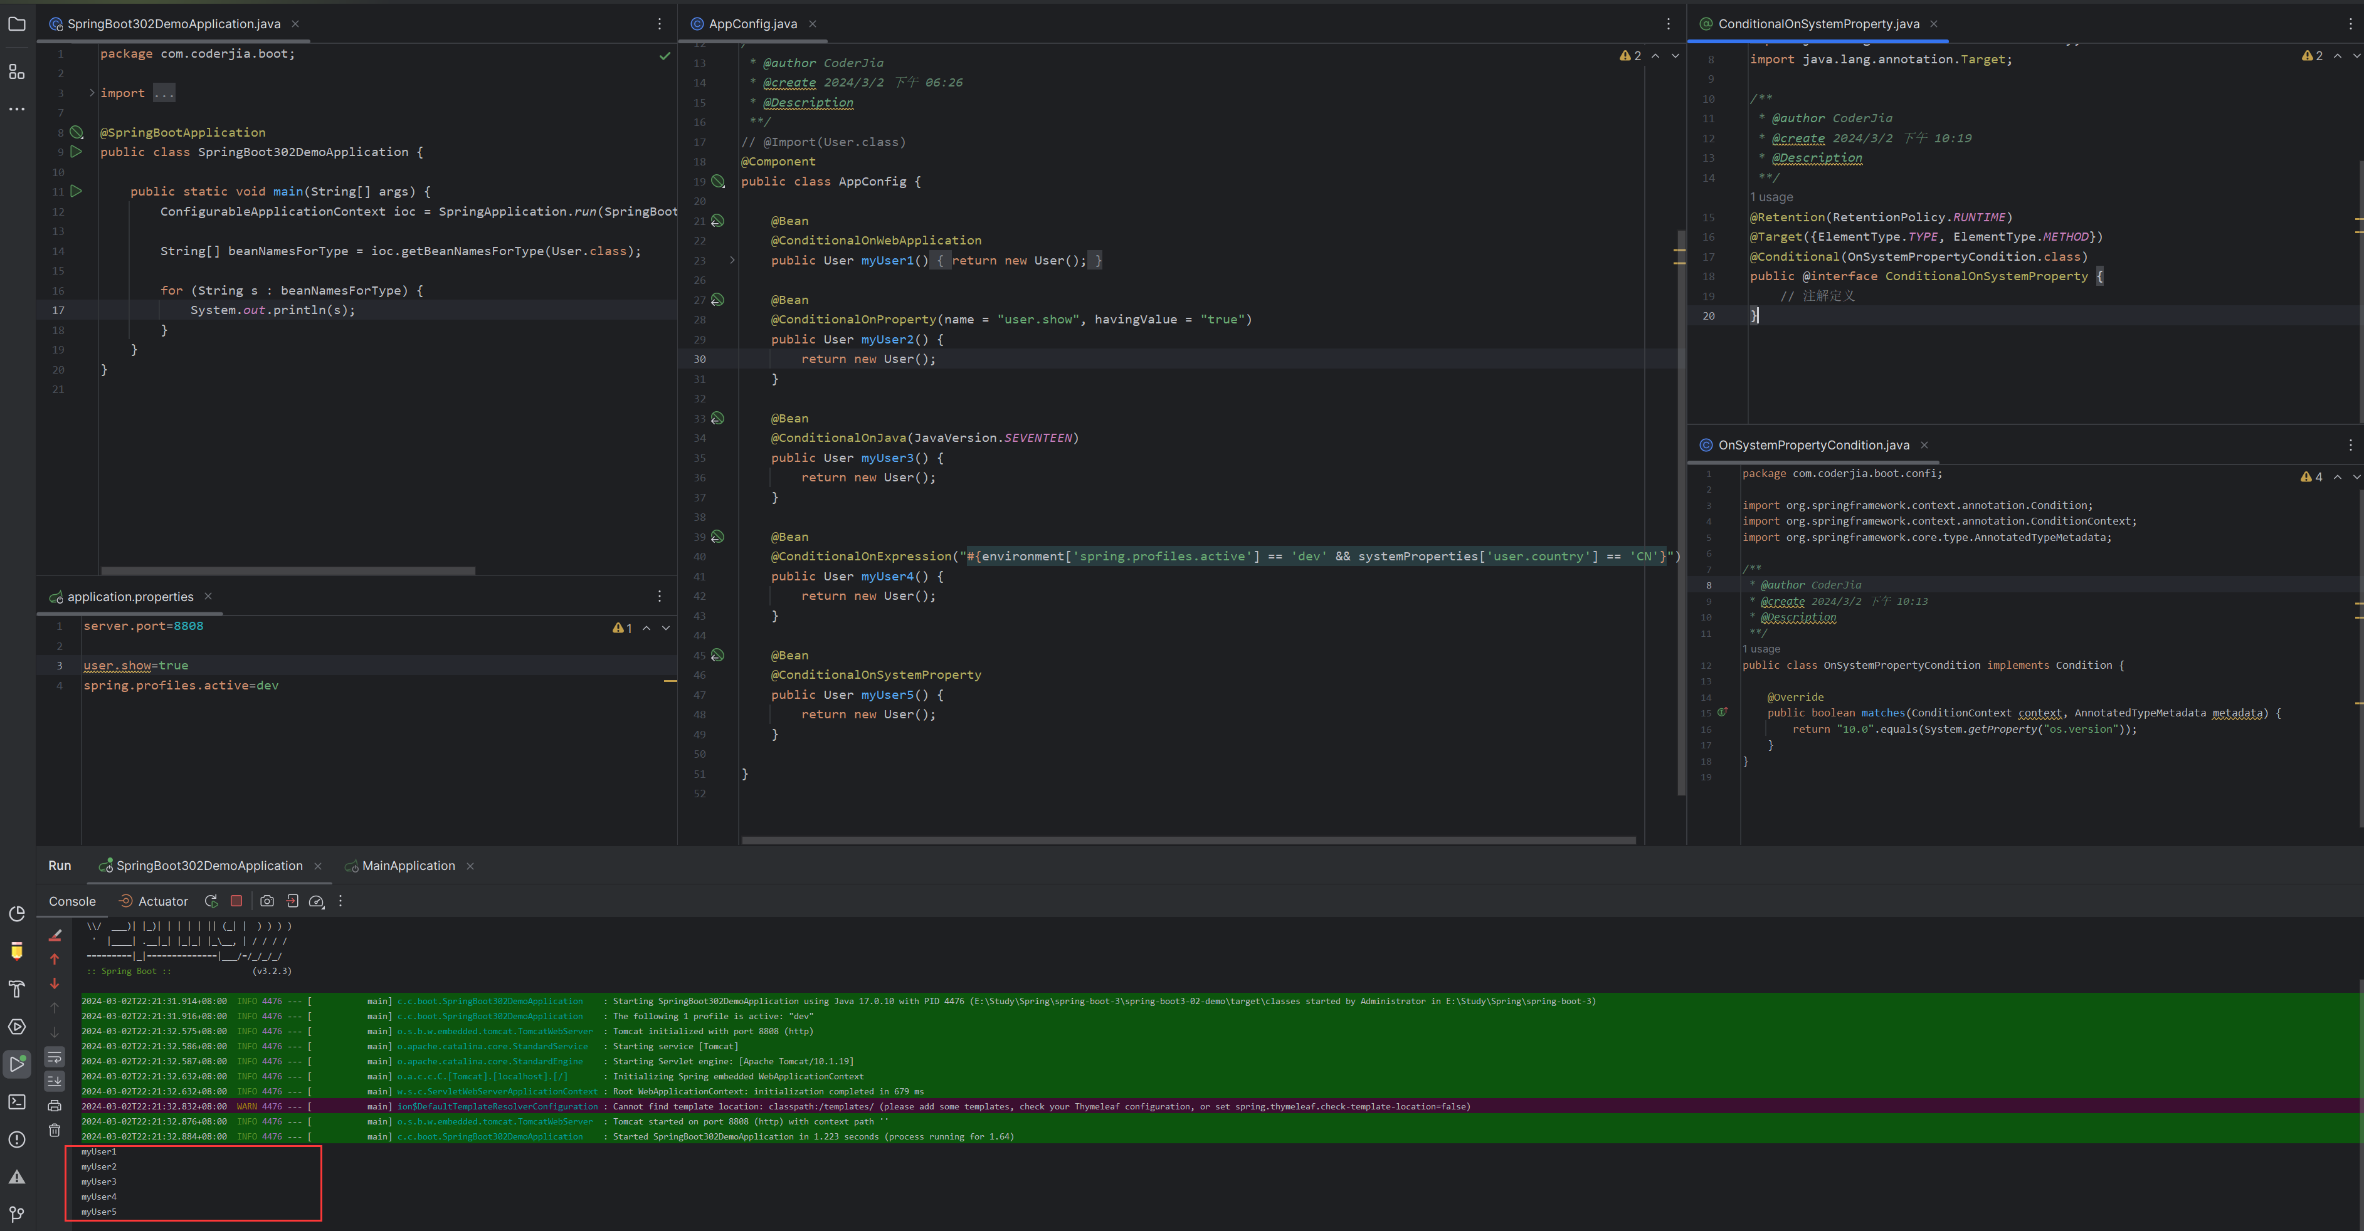Click horizontal scrollbar of SpringBoot302DemoApplication.java editor
The width and height of the screenshot is (2364, 1231).
pyautogui.click(x=288, y=570)
